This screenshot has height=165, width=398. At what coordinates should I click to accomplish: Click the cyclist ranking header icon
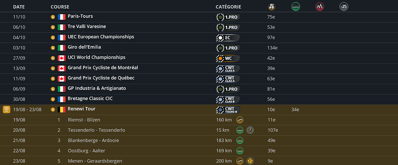click(272, 7)
